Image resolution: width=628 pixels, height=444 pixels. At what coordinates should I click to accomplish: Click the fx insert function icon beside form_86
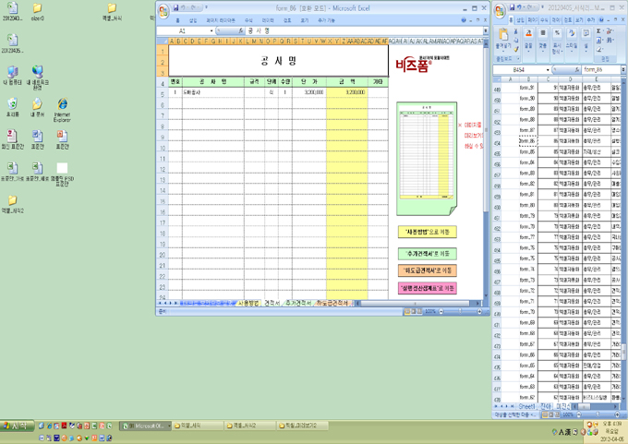pyautogui.click(x=577, y=69)
